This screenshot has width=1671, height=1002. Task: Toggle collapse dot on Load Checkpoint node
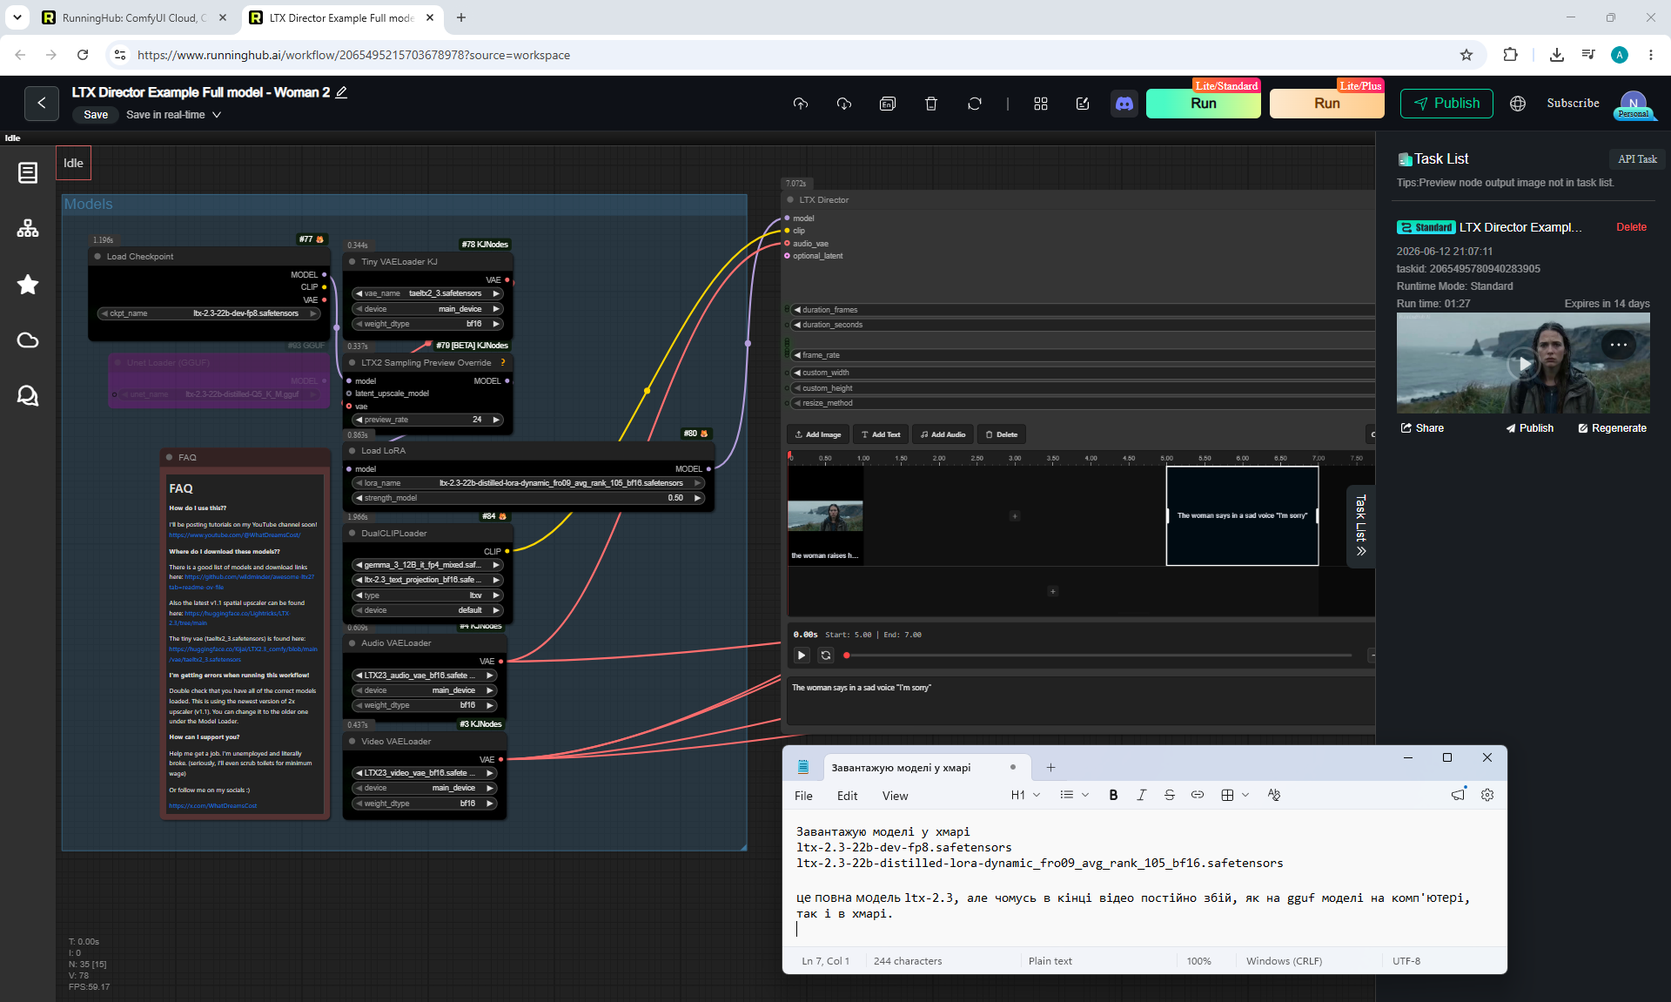click(98, 257)
